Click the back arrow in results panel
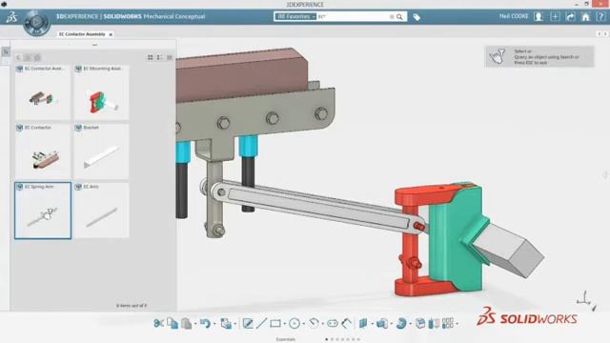 tap(18, 57)
